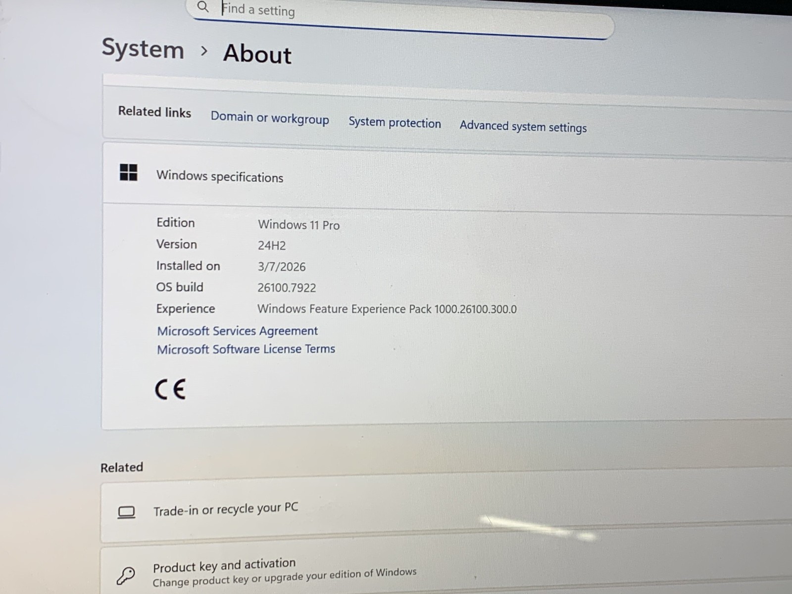
Task: Go back to System breadcrumb
Action: (143, 49)
